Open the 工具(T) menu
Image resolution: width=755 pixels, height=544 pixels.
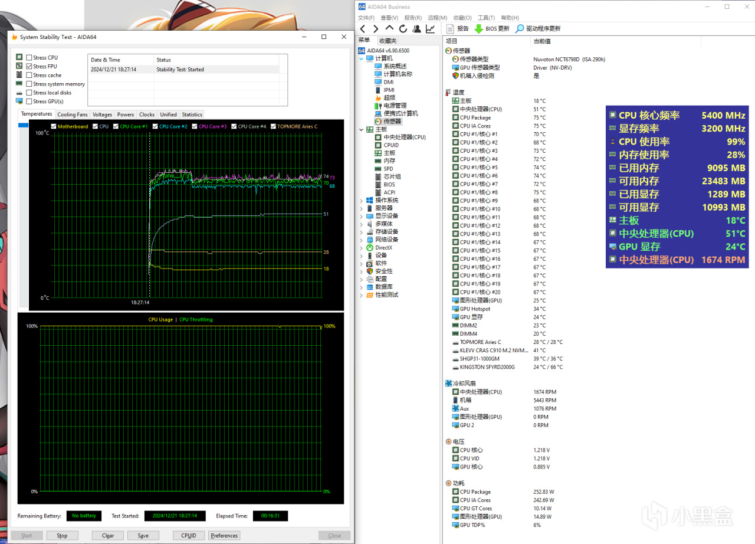click(x=486, y=18)
